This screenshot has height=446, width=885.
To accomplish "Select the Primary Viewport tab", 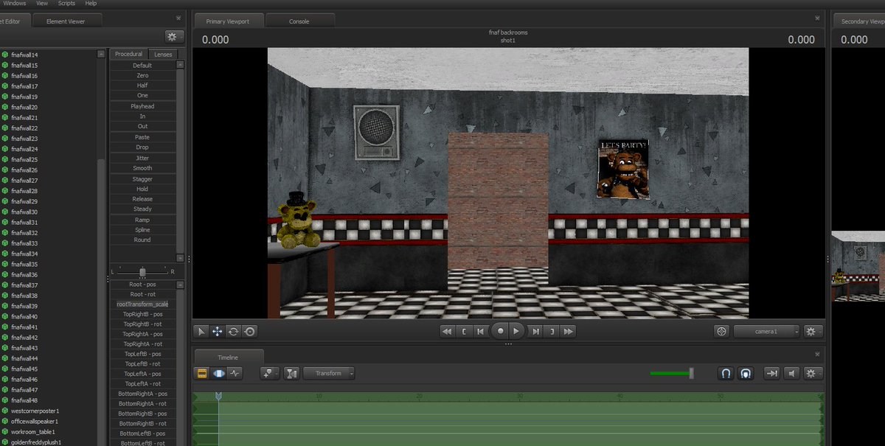I will coord(227,21).
